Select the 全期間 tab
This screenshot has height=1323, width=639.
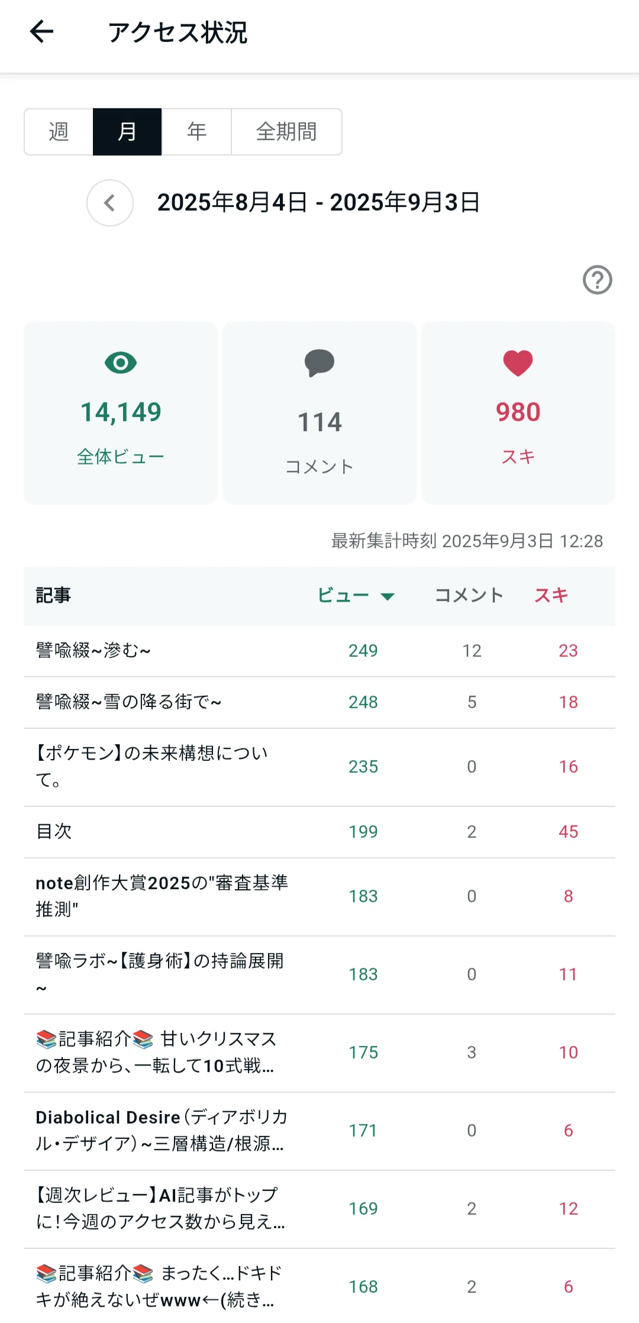point(286,132)
